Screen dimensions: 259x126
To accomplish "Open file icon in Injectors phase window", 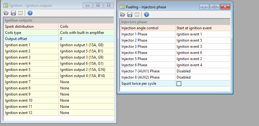I will click(123, 14).
